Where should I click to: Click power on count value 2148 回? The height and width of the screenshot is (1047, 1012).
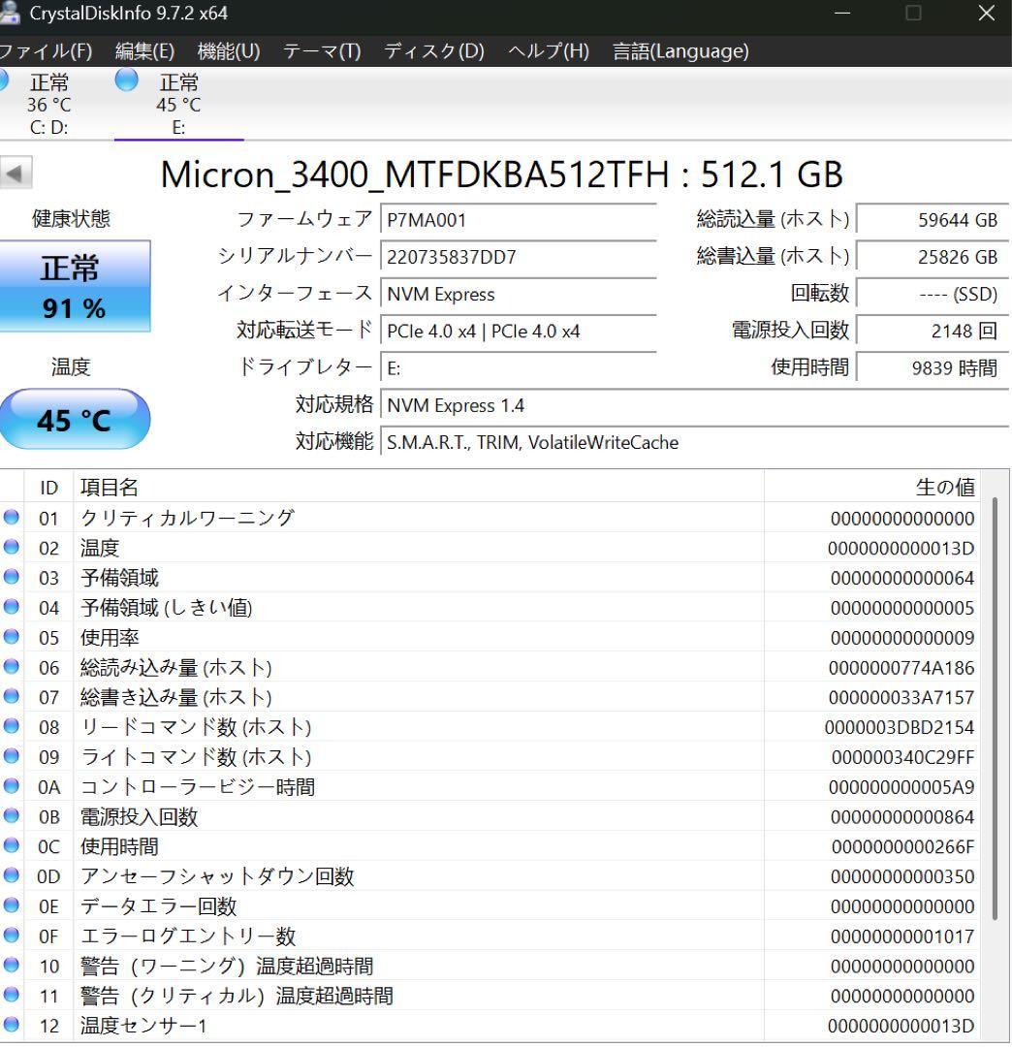click(x=932, y=332)
